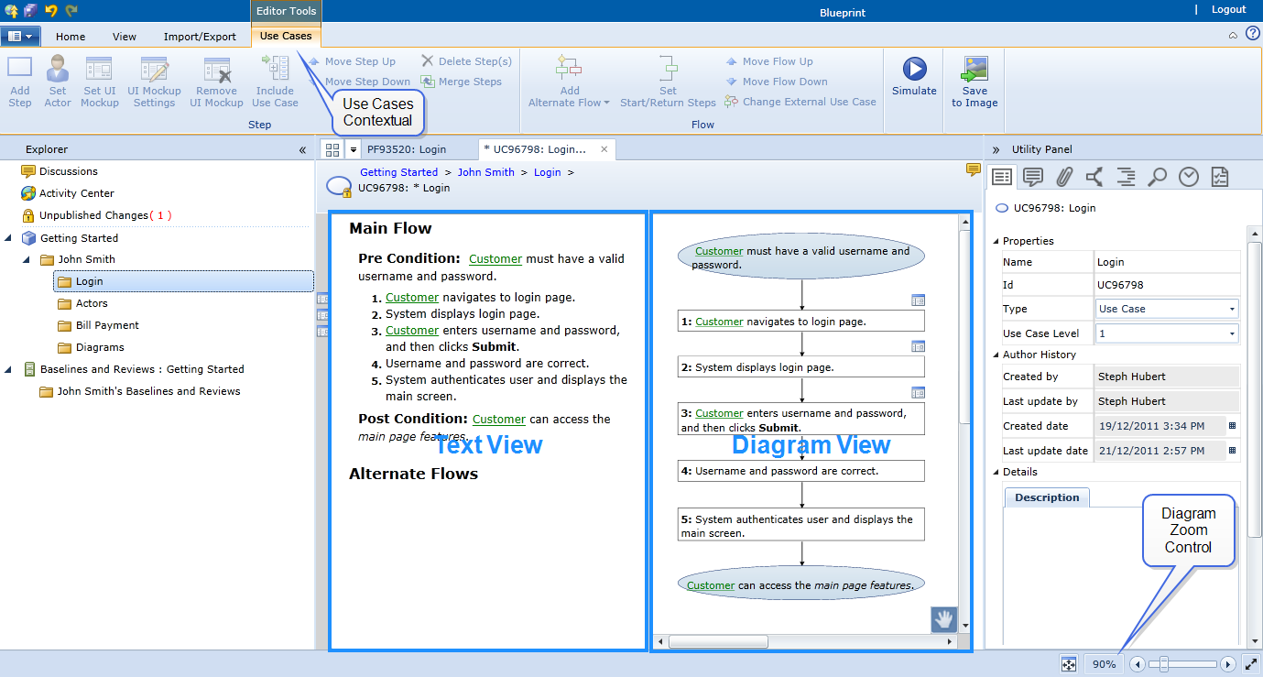The image size is (1263, 677).
Task: Click Change External Use Case
Action: pos(800,102)
